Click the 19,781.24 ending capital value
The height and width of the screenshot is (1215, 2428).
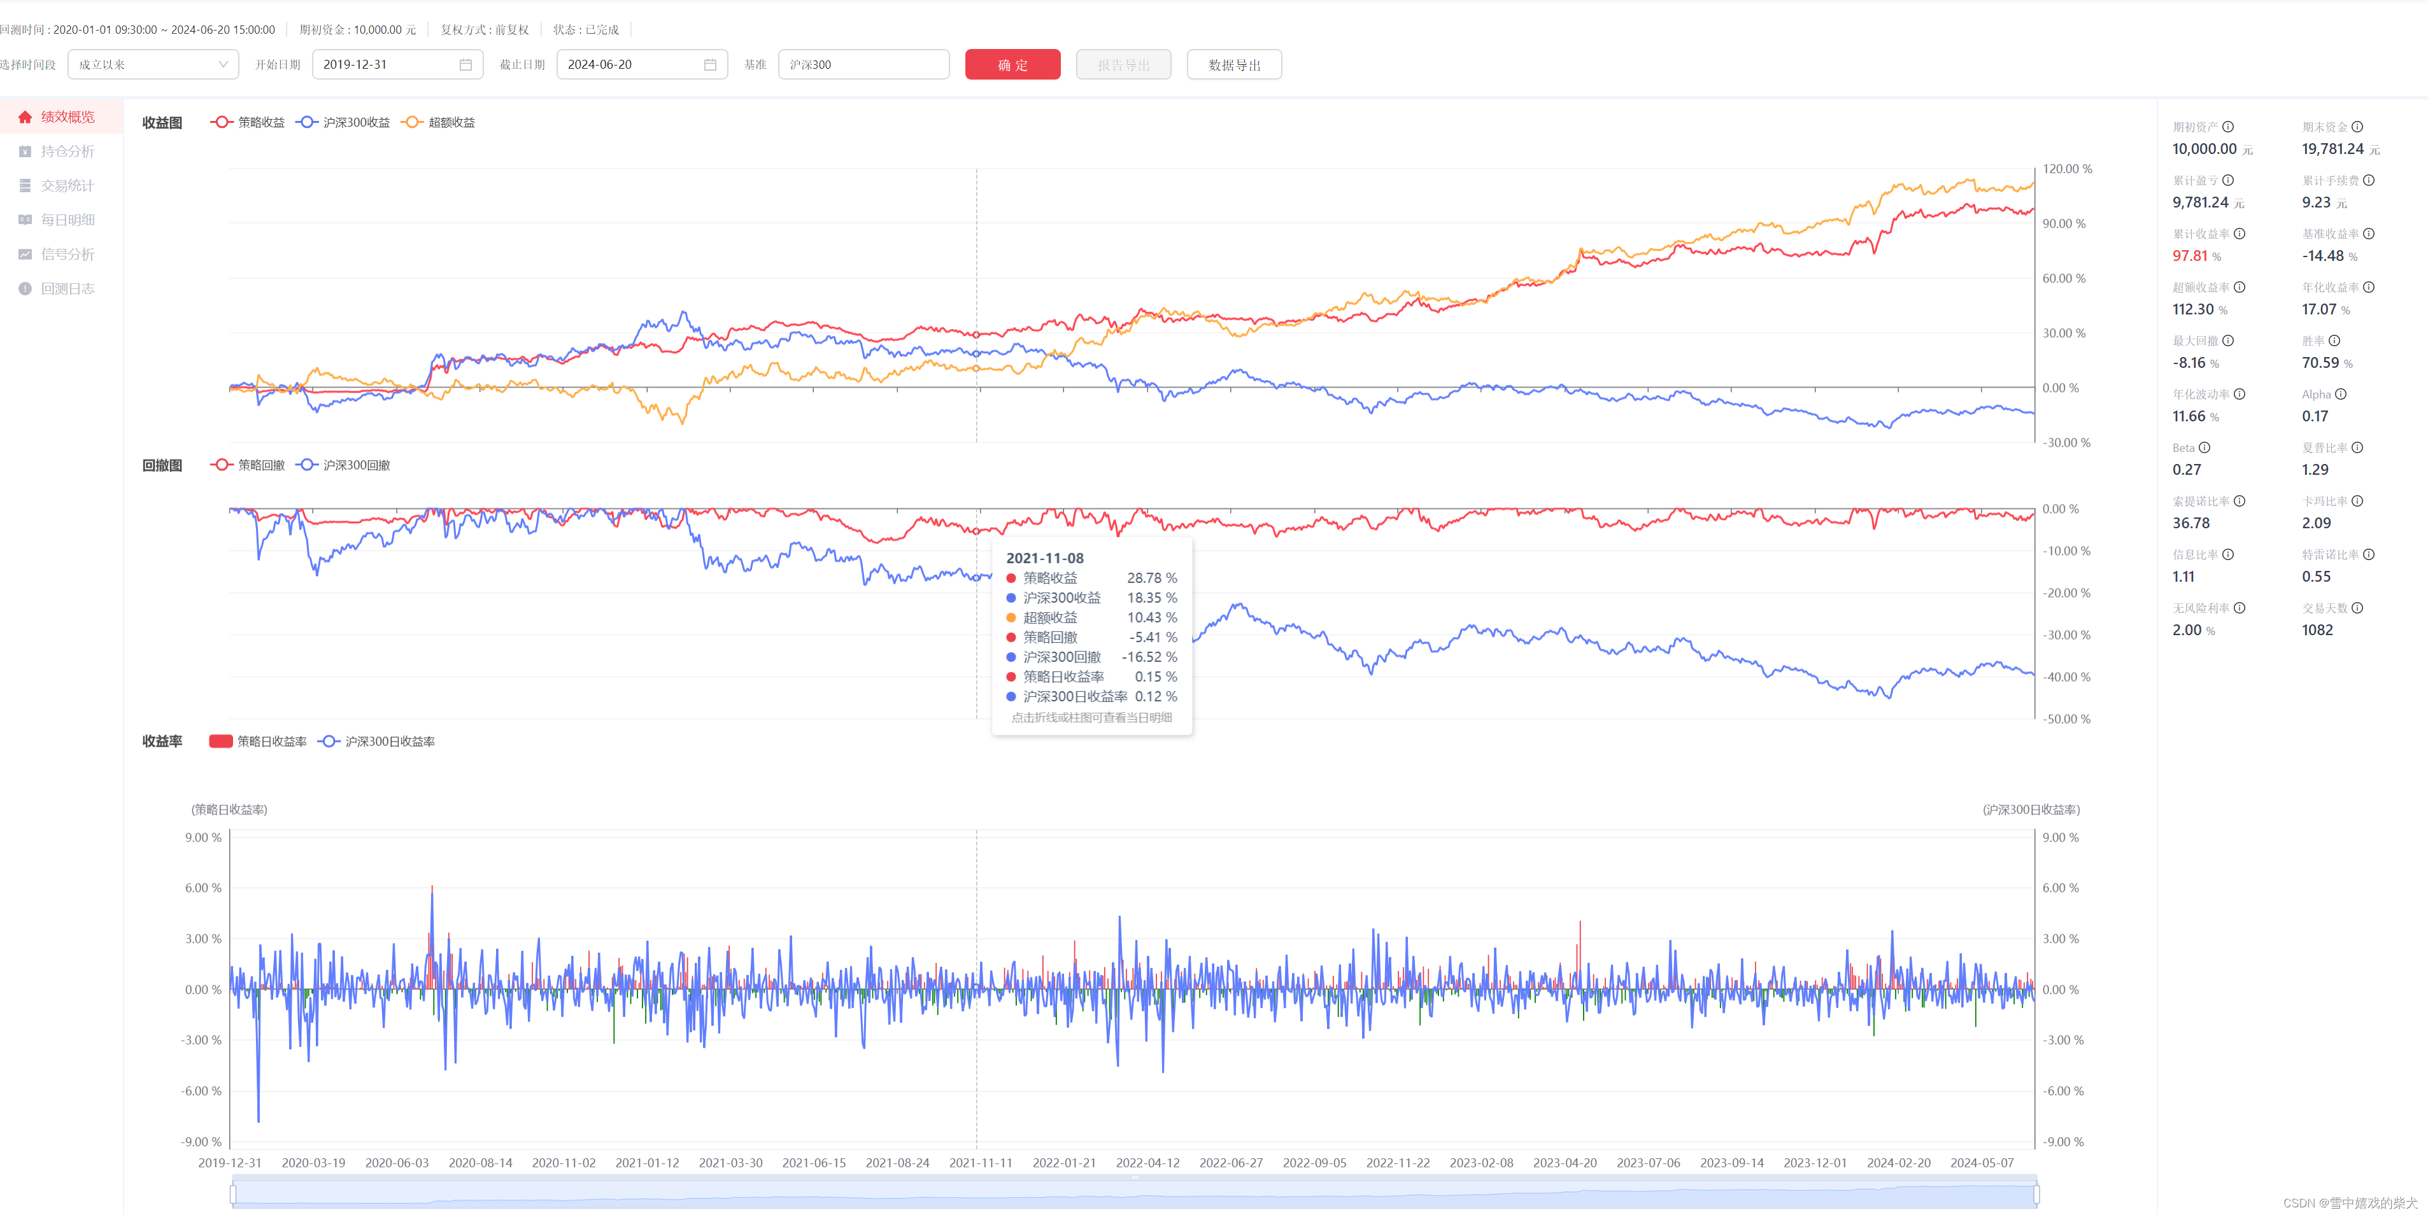click(2332, 149)
